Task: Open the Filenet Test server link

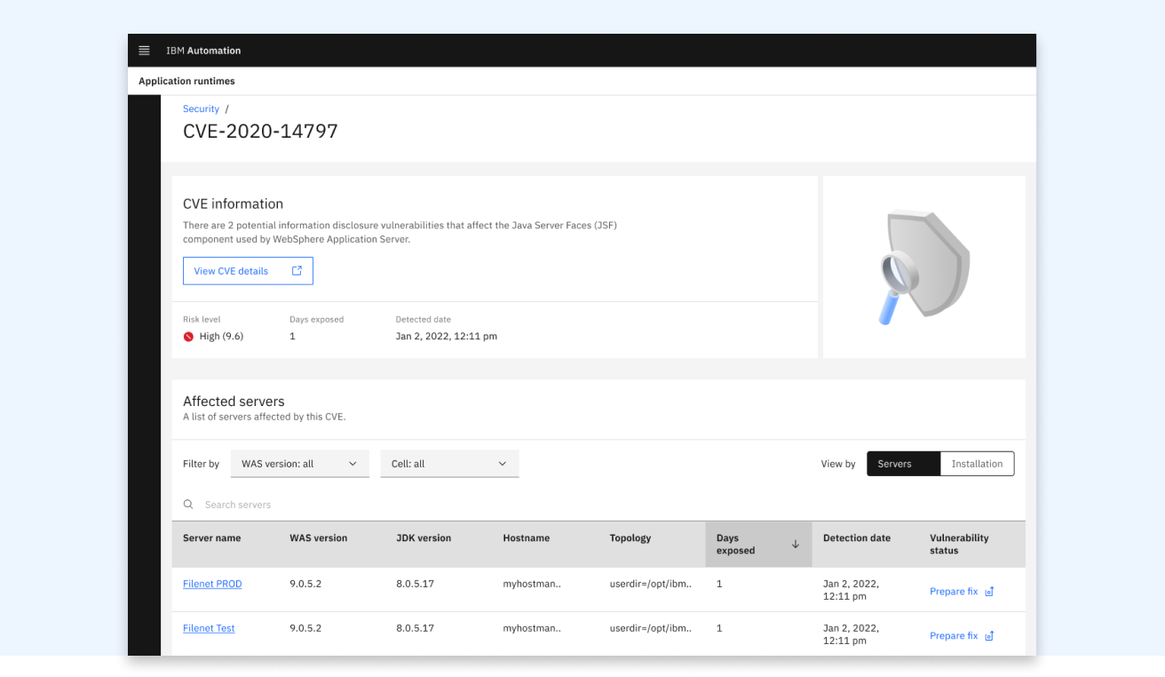Action: [x=209, y=628]
